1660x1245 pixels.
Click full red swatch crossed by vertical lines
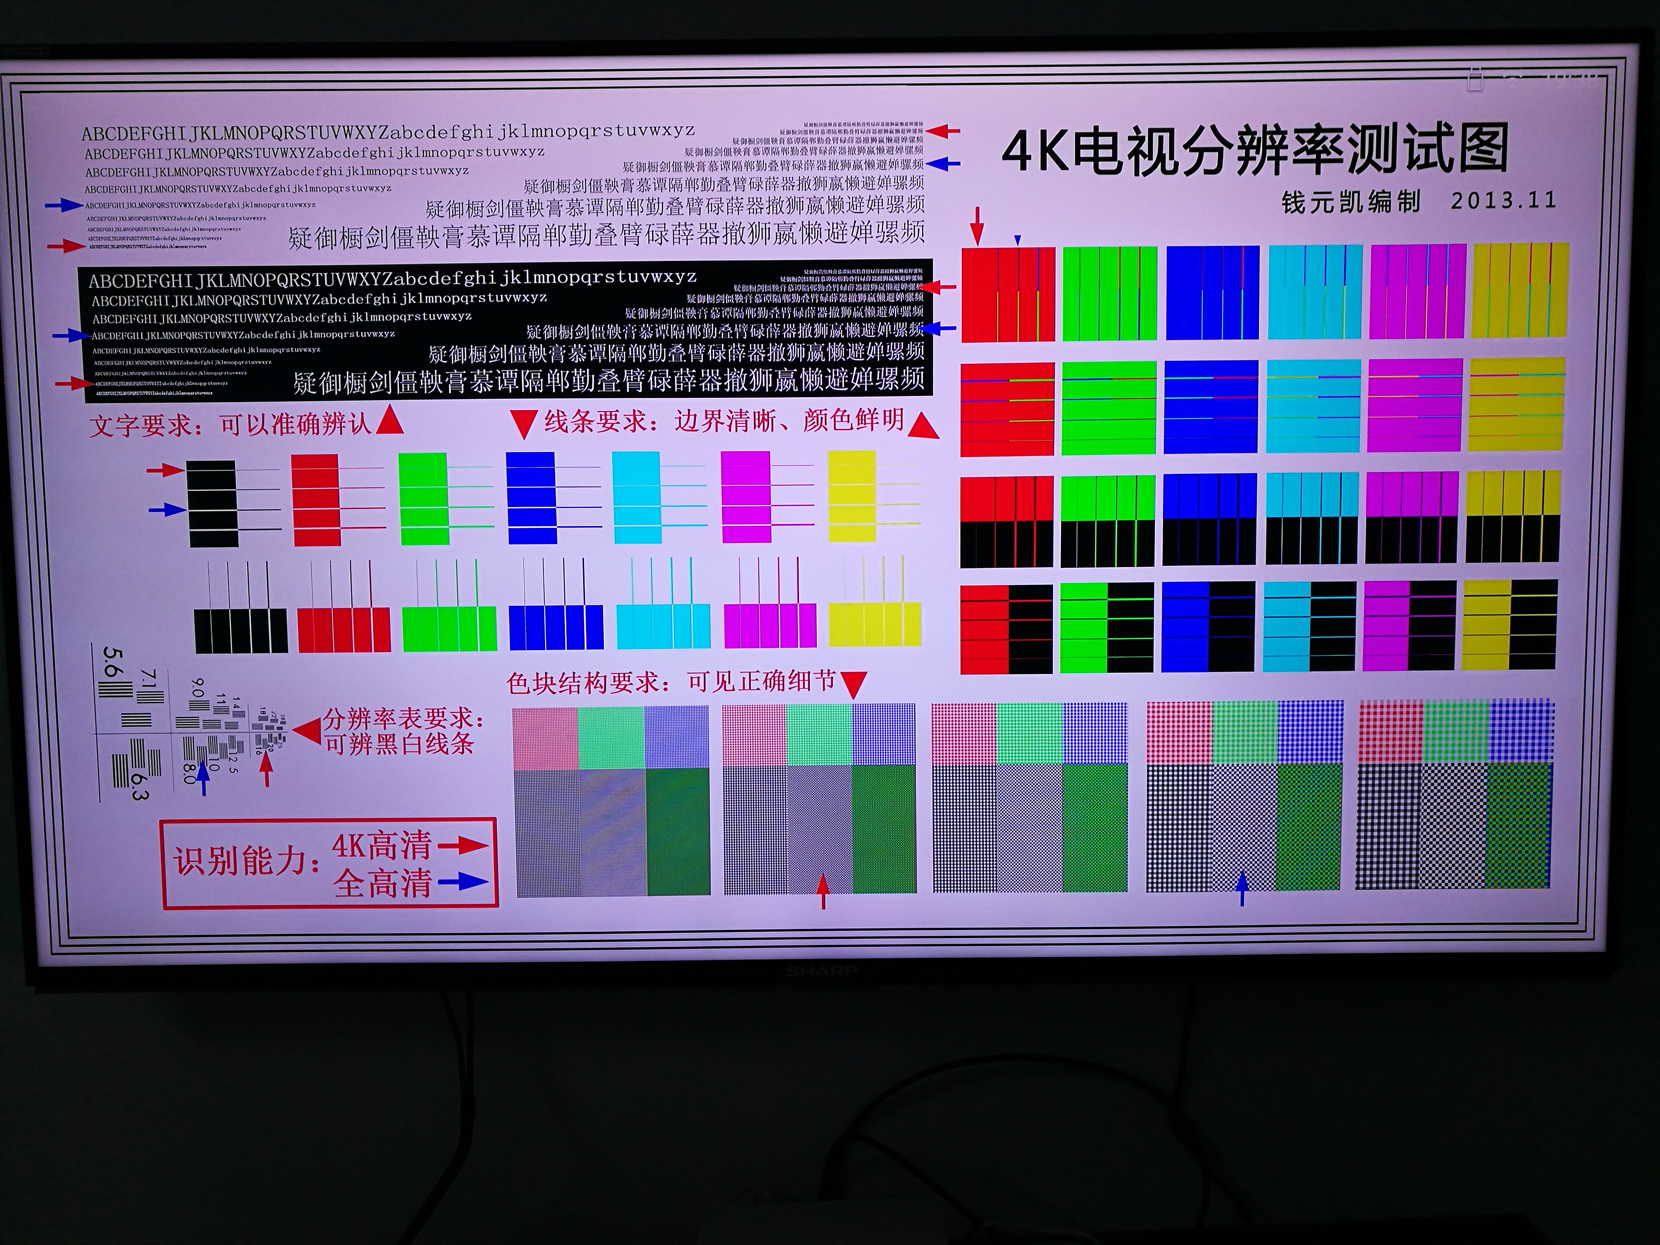click(1009, 295)
